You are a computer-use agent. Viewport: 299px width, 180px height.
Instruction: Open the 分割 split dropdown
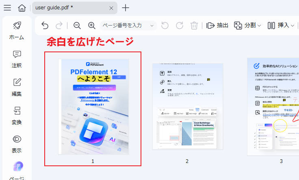coord(247,25)
